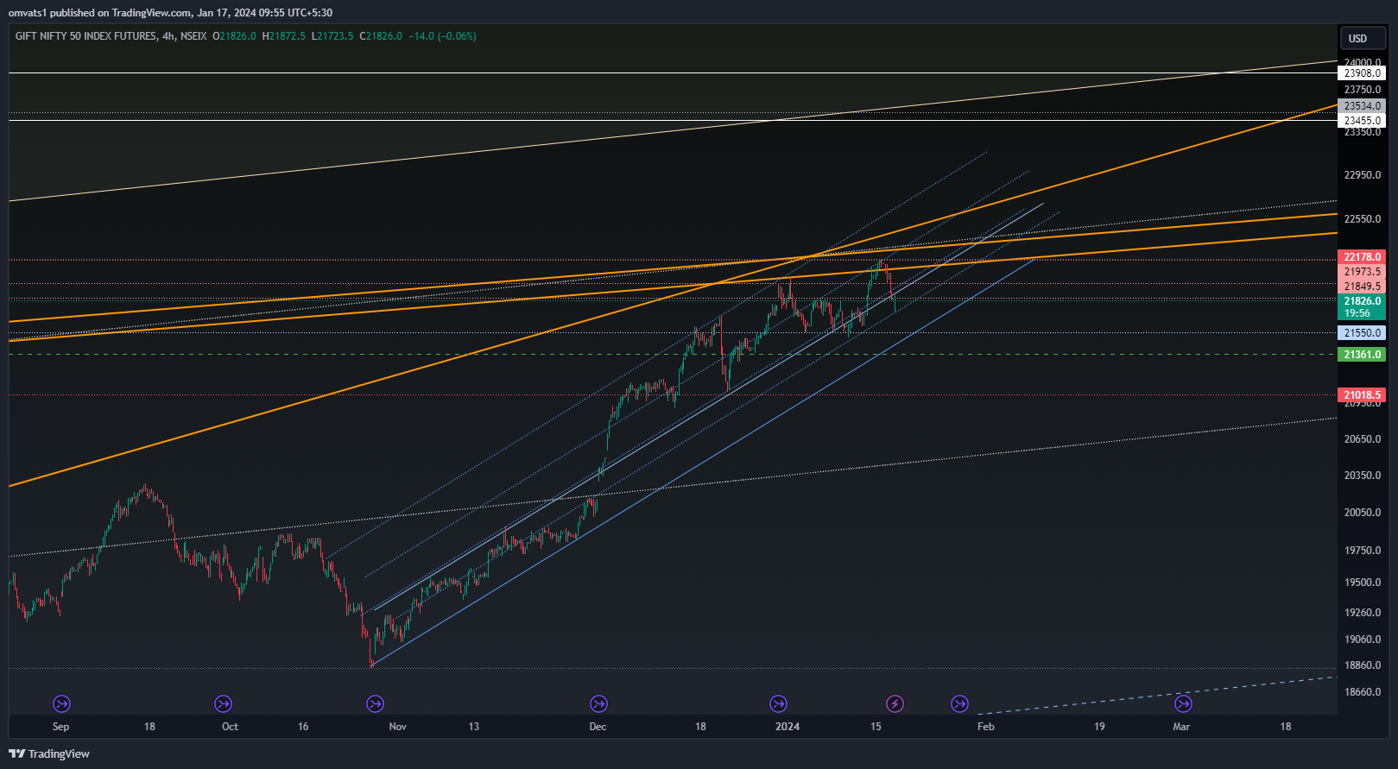Click the lightning bolt event icon near 15
This screenshot has height=769, width=1398.
pyautogui.click(x=895, y=703)
